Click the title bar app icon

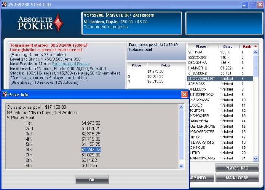4,5
